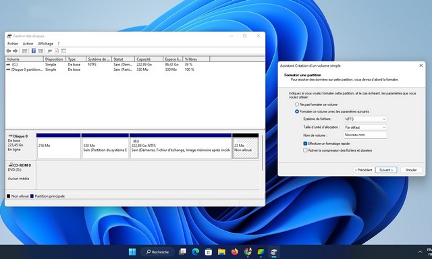
Task: Click the 'Nom de volume' text field
Action: tap(365, 135)
